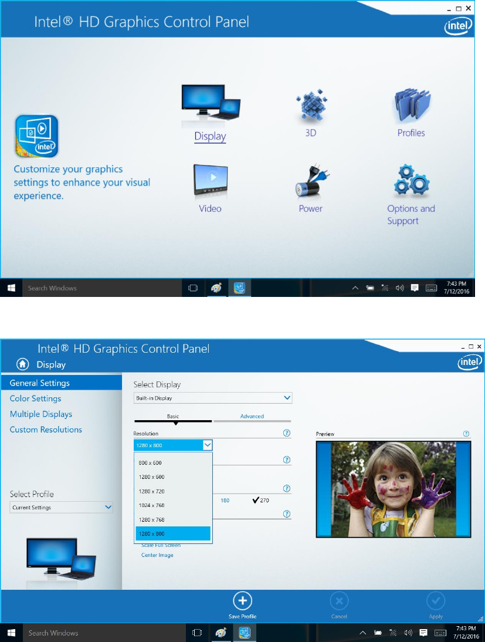Screen dimensions: 485x642
Task: Open Paint from the upper taskbar
Action: click(x=216, y=288)
